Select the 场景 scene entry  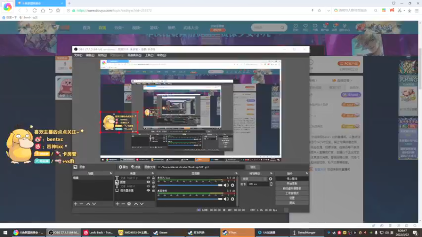[93, 178]
